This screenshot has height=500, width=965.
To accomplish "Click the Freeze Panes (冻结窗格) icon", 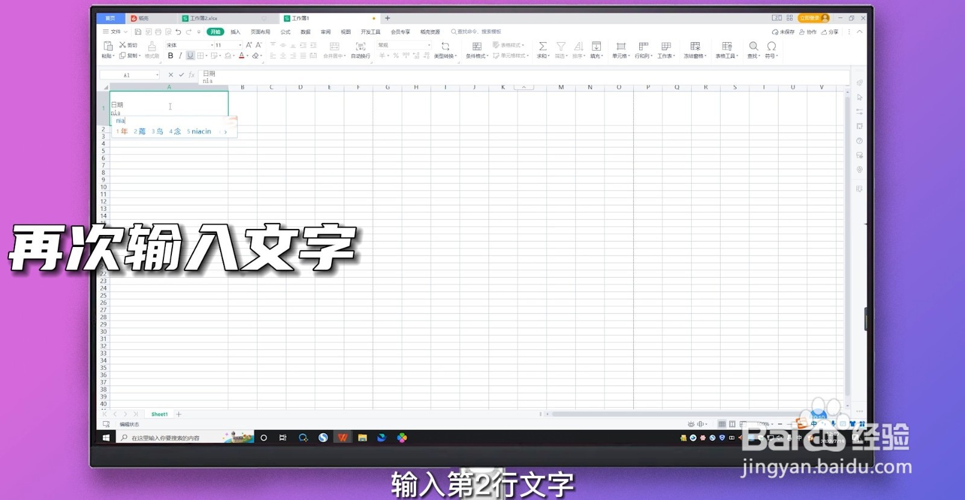I will (695, 46).
